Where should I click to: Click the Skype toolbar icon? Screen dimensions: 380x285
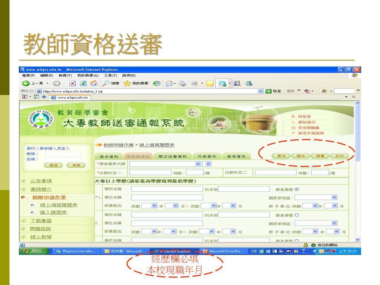click(222, 83)
